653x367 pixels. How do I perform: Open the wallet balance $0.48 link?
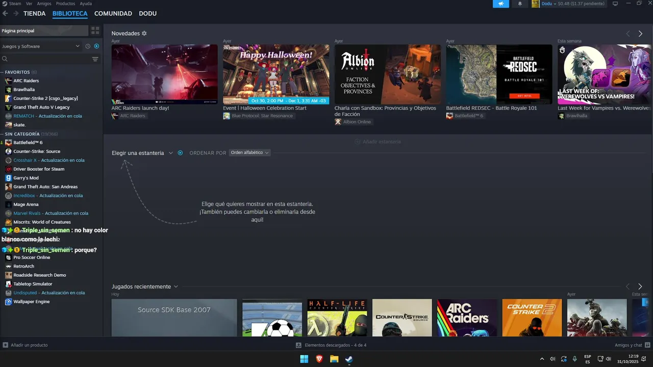point(580,4)
